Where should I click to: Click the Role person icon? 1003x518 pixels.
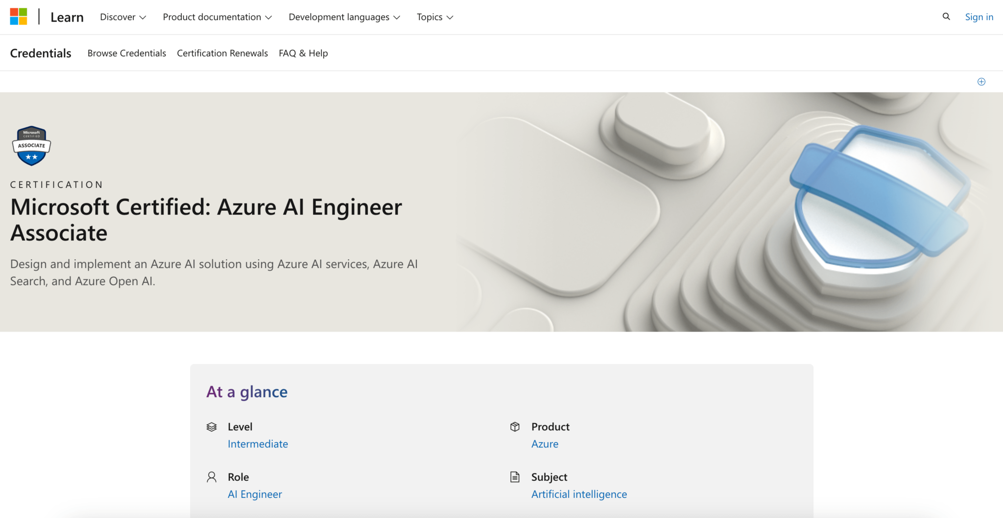pos(212,477)
